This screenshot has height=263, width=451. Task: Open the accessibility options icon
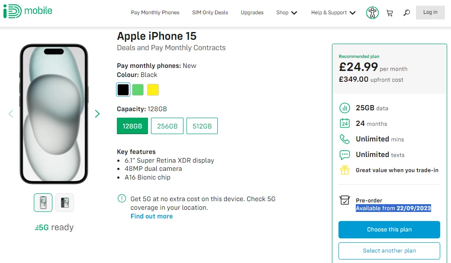point(372,13)
